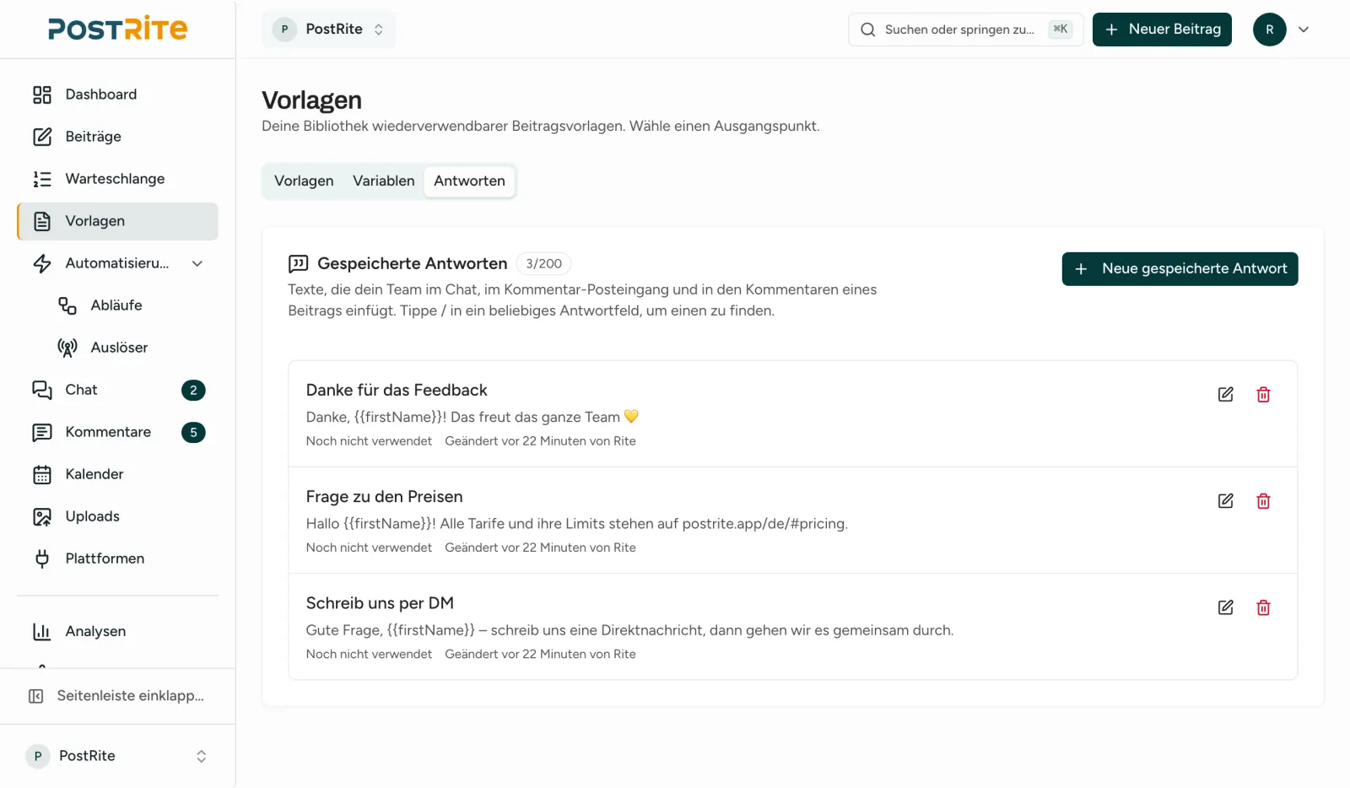
Task: Edit the 'Schreib uns per DM' reply
Action: click(x=1226, y=607)
